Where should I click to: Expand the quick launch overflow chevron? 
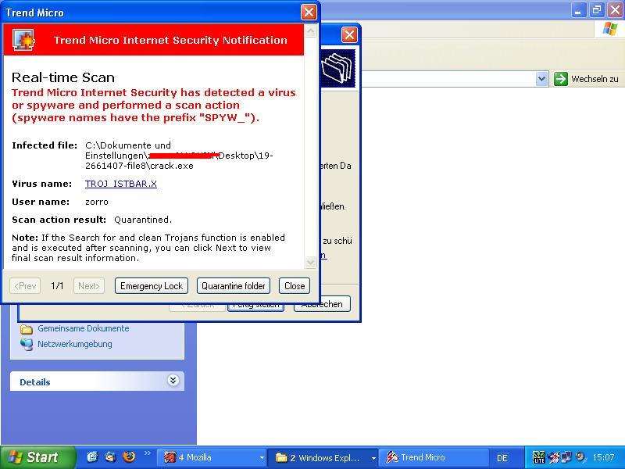point(147,453)
